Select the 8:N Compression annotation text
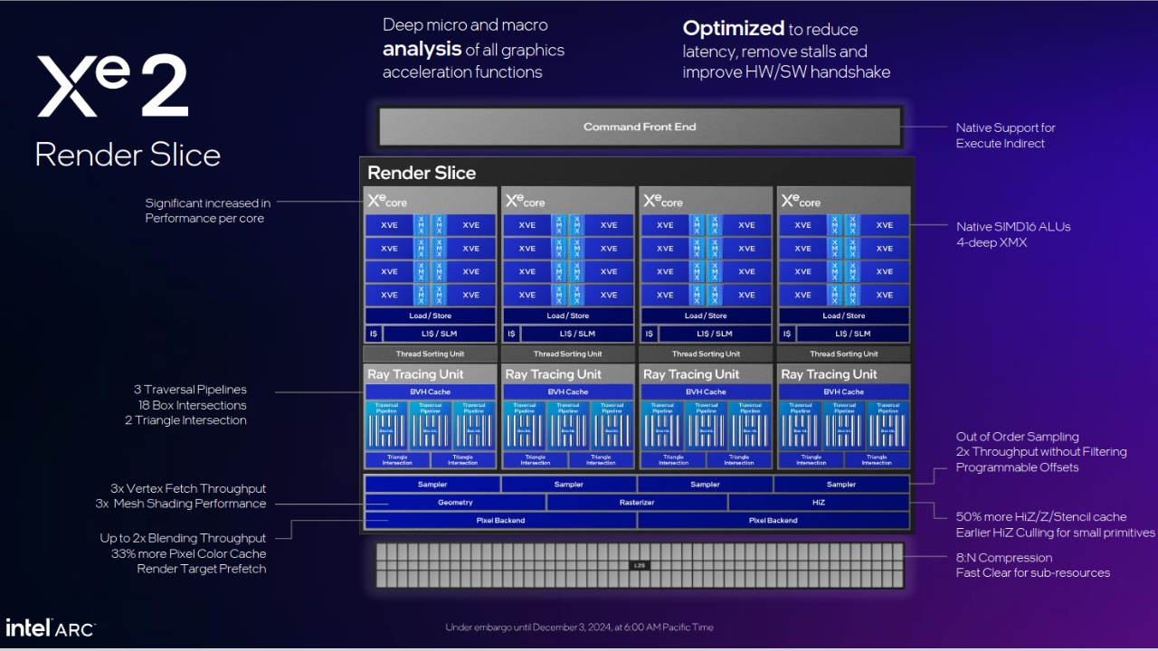Screen dimensions: 1158x651 (1004, 558)
